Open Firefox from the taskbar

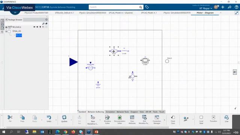[x=73, y=132]
